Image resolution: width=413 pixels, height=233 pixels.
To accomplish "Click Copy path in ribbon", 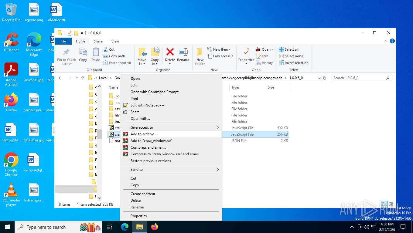I will 114,56.
